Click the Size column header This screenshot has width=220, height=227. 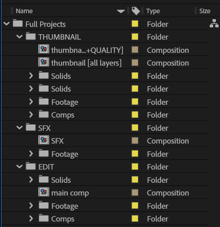(x=205, y=11)
